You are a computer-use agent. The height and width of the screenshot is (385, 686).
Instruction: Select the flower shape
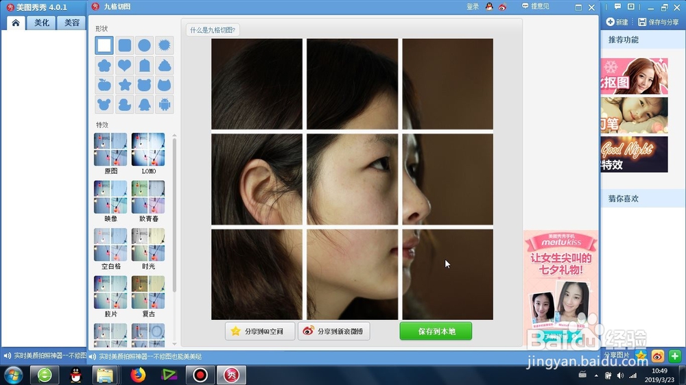coord(104,66)
